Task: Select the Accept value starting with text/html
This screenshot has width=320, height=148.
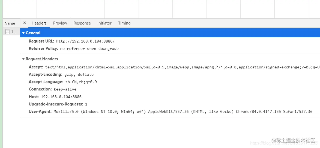Action: [x=182, y=67]
